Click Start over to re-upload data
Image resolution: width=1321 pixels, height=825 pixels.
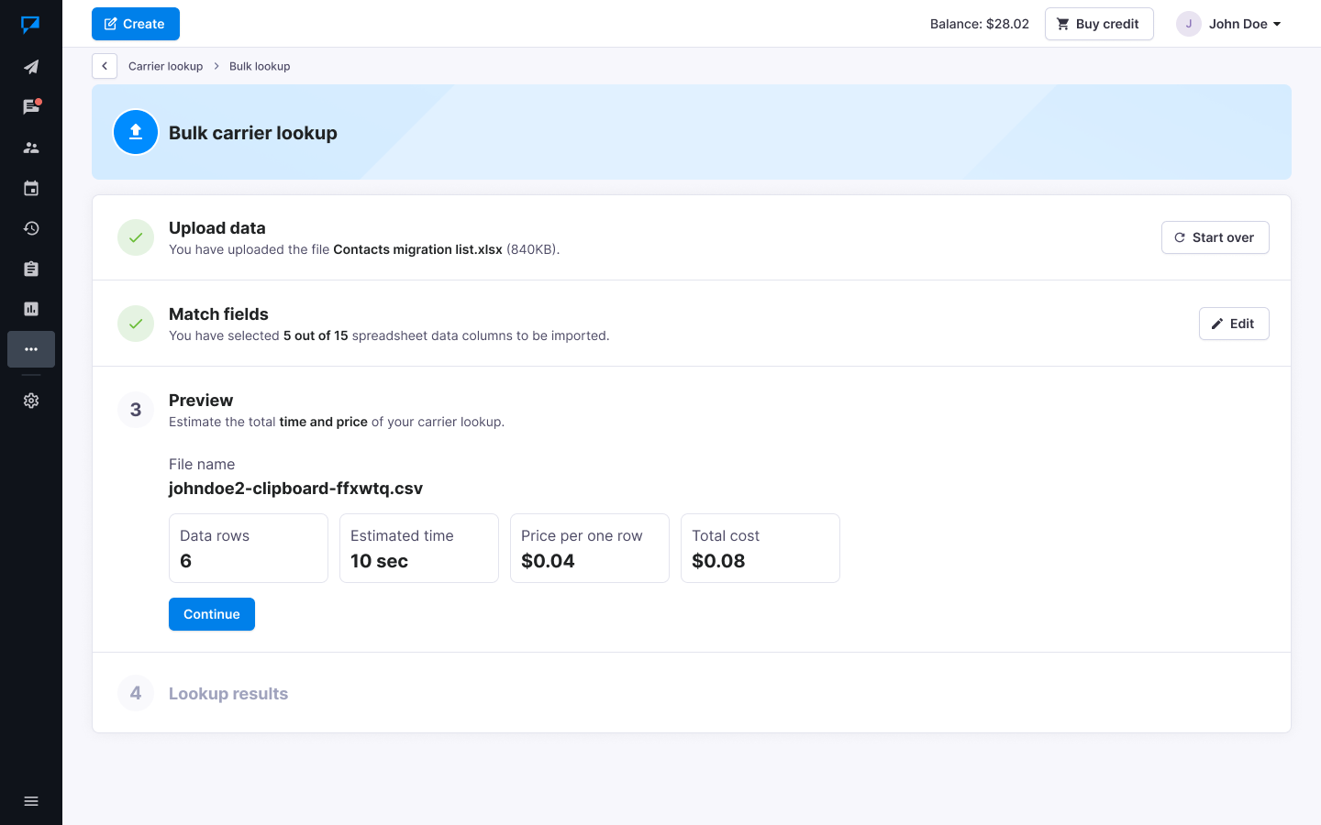click(1215, 236)
